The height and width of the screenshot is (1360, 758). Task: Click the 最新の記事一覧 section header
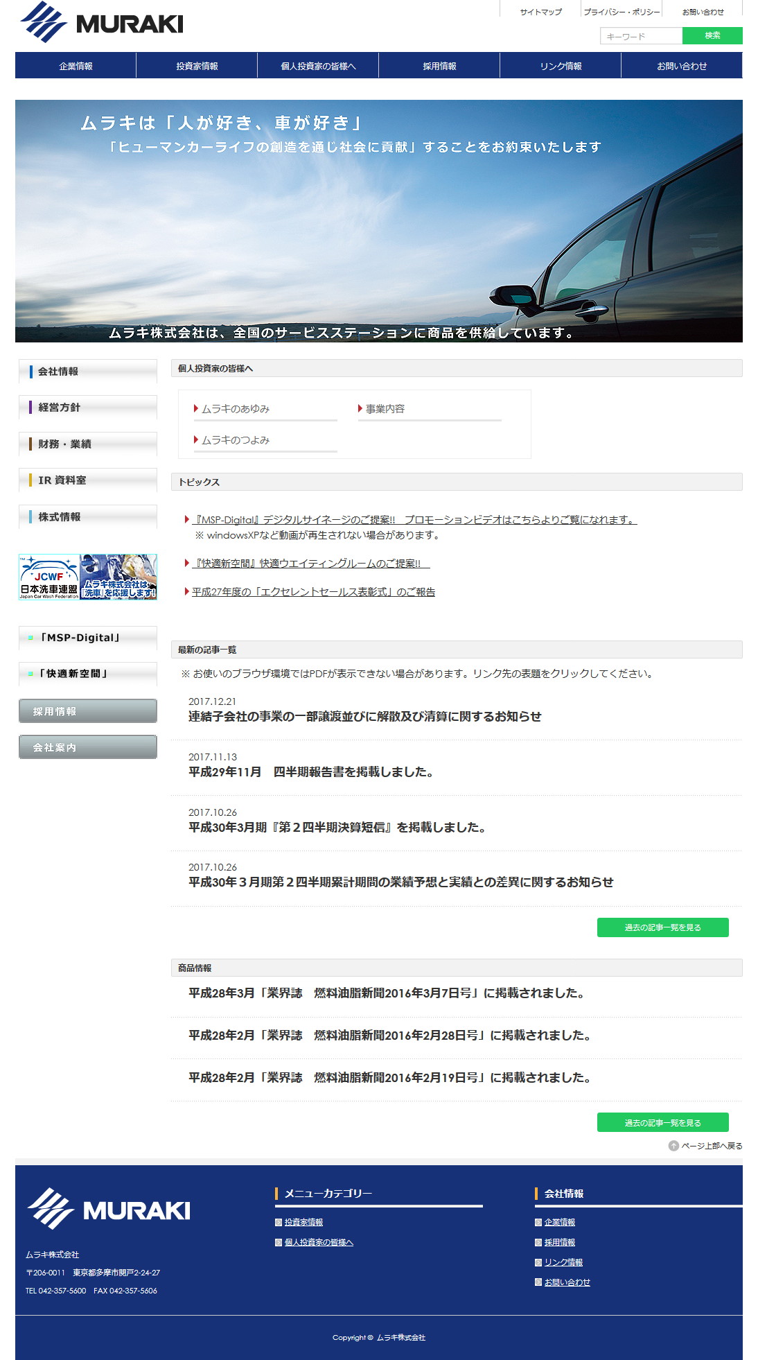(x=457, y=650)
